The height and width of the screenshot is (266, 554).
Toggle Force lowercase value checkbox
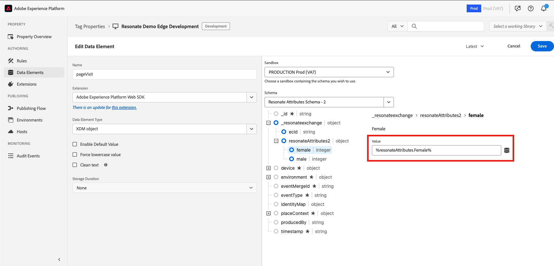pyautogui.click(x=75, y=154)
